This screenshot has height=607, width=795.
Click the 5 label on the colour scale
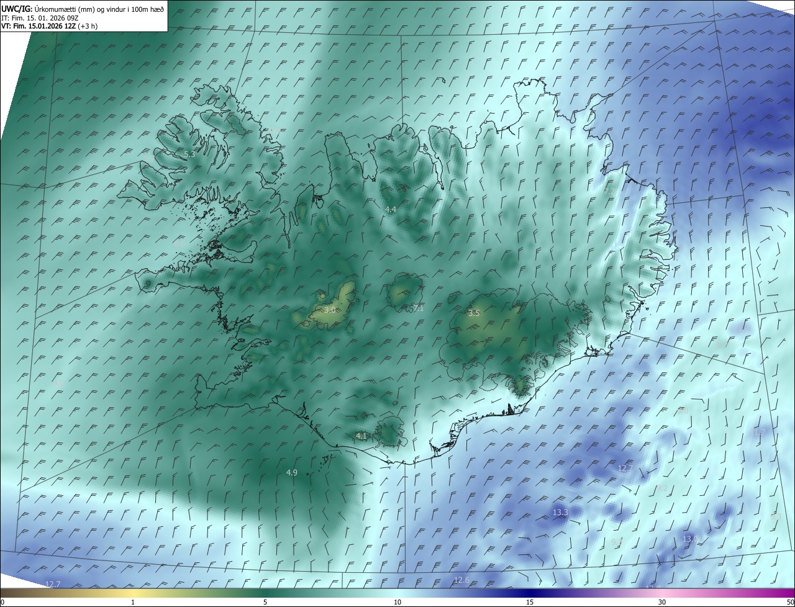click(265, 602)
